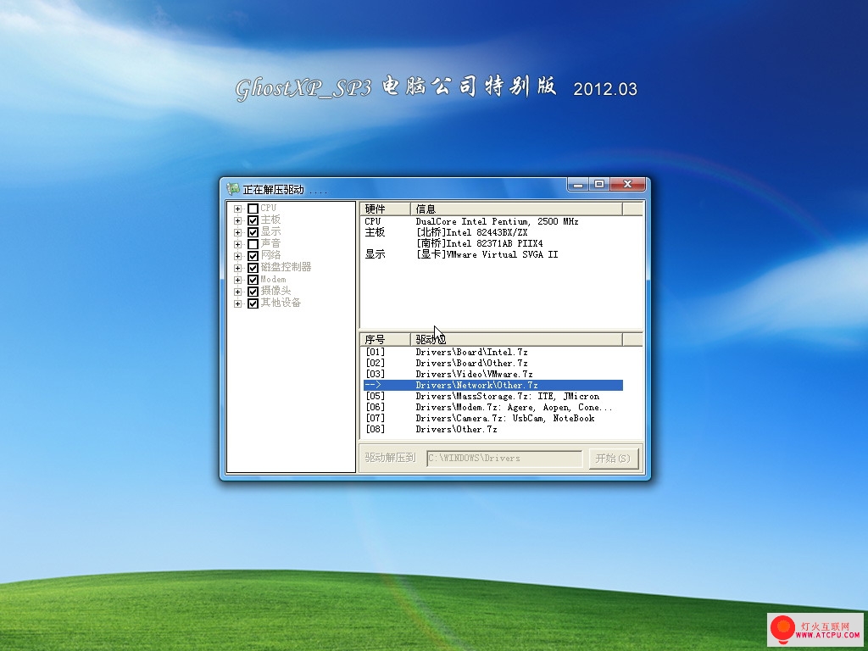The image size is (868, 651).
Task: Click the 驱动包 column header
Action: click(x=516, y=339)
